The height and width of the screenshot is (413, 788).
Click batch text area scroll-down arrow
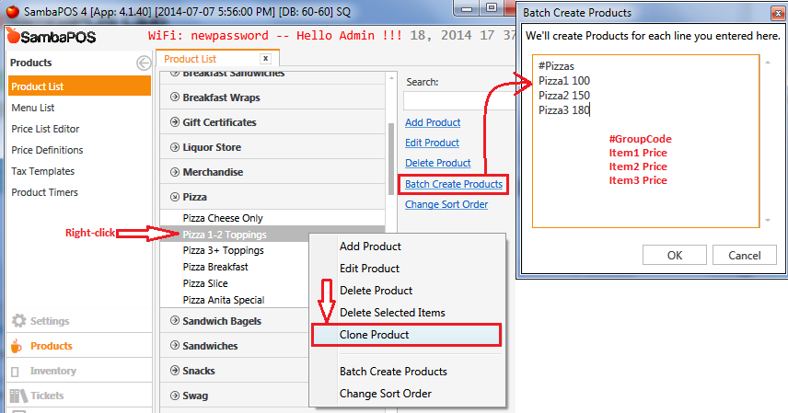click(x=768, y=220)
